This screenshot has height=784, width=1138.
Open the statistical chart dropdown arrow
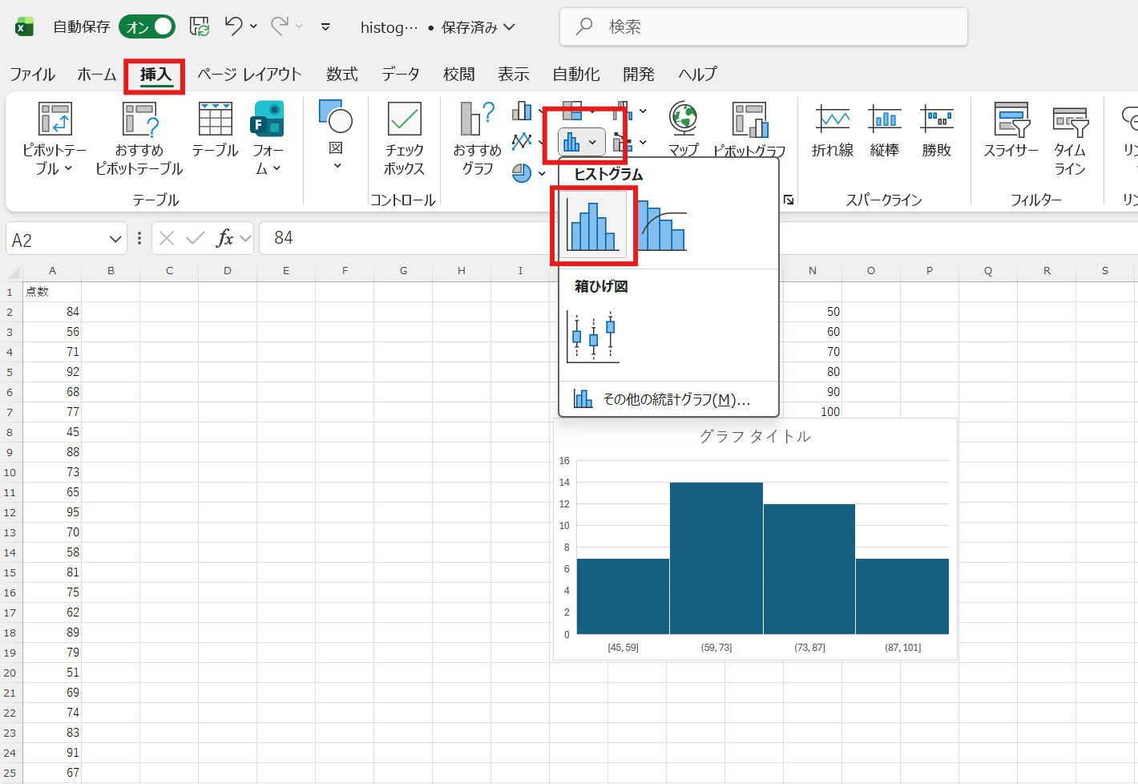pos(592,143)
